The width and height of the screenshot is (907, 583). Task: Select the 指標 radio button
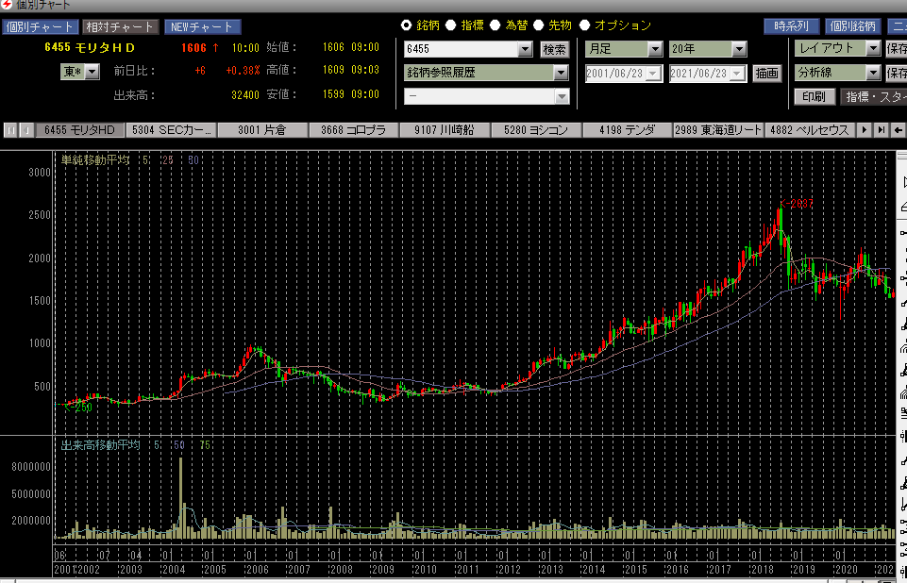point(451,25)
